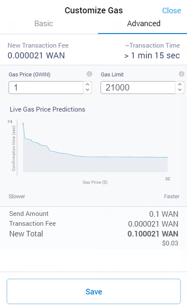The height and width of the screenshot is (306, 187).
Task: Click the transaction time estimate
Action: pos(152,56)
